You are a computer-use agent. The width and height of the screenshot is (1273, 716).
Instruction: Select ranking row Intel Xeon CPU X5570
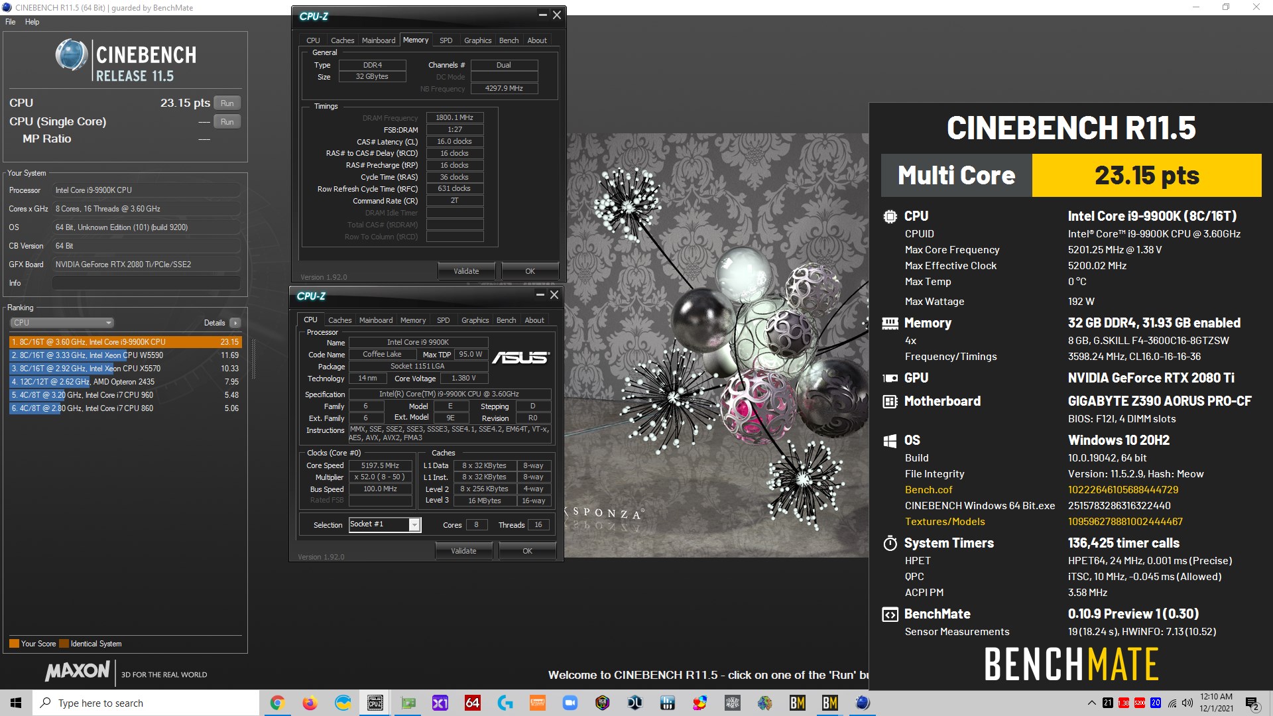pos(125,369)
